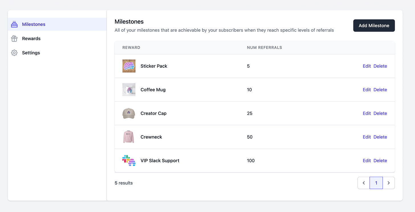The height and width of the screenshot is (212, 415).
Task: Delete the Coffee Mug milestone
Action: pos(380,90)
